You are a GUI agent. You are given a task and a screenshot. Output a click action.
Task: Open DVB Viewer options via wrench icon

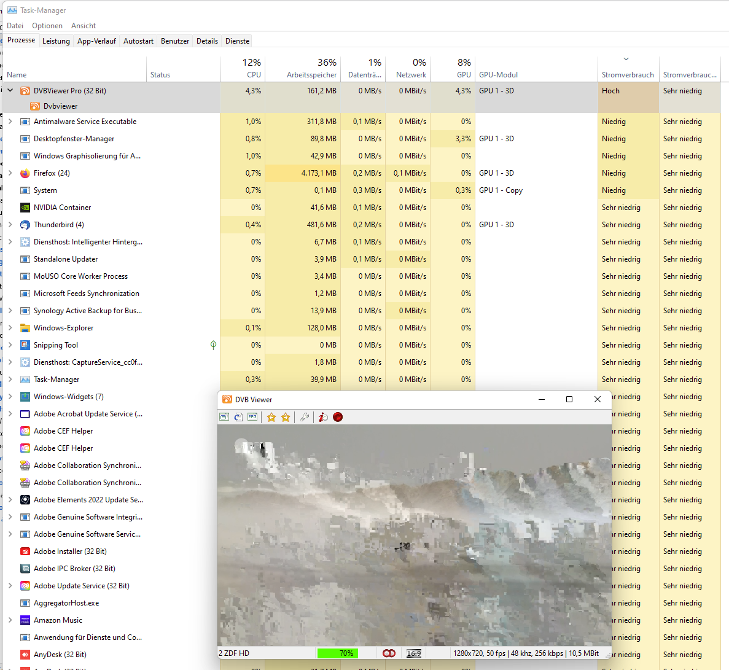coord(304,418)
